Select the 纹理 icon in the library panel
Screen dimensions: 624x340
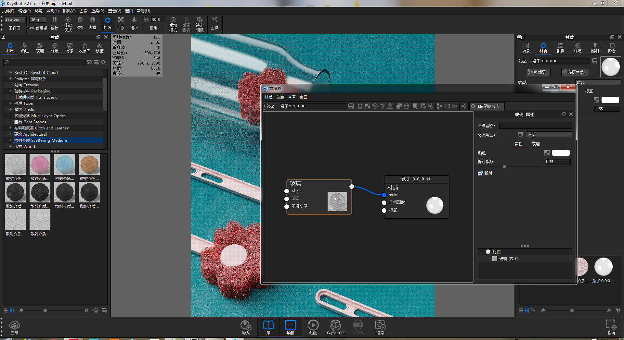tap(40, 48)
